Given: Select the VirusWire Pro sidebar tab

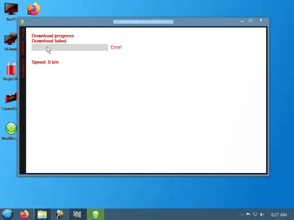Looking at the screenshot, I should tap(23, 68).
